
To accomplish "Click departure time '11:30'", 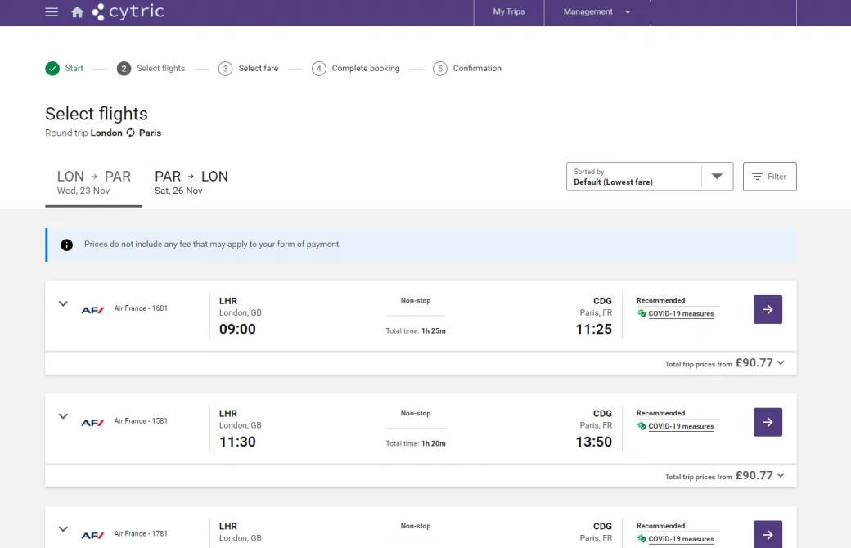I will (237, 442).
